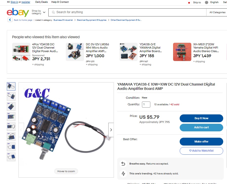The image size is (227, 184).
Task: Open the Daily Deals menu item
Action: click(42, 2)
